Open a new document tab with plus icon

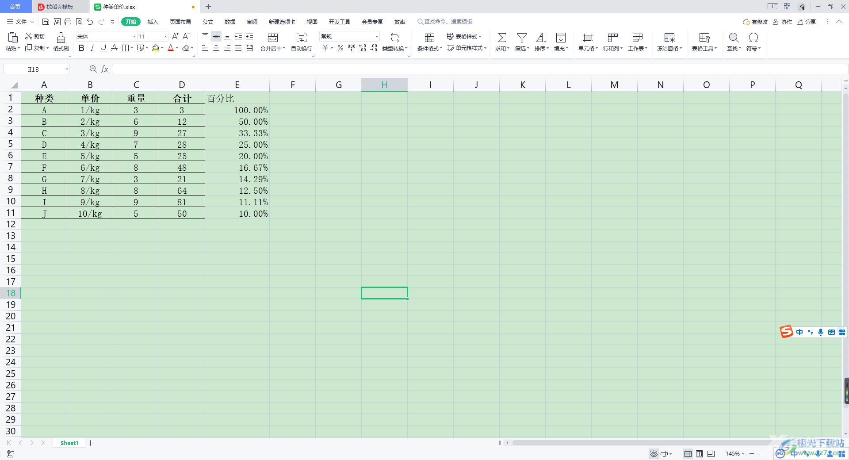pyautogui.click(x=208, y=7)
